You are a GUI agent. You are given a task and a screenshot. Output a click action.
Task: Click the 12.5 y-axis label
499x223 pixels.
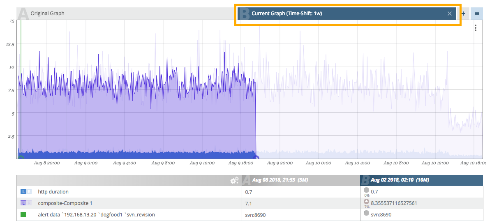pyautogui.click(x=10, y=44)
